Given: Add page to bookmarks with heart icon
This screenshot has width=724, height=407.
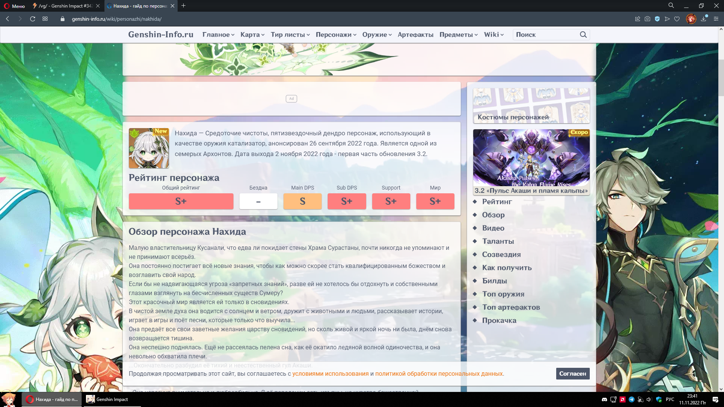Looking at the screenshot, I should pyautogui.click(x=677, y=19).
